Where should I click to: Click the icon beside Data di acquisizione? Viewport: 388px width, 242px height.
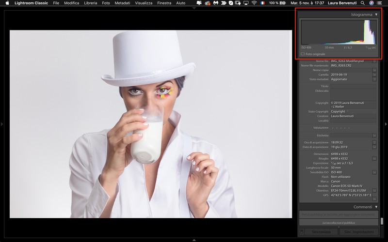point(374,147)
